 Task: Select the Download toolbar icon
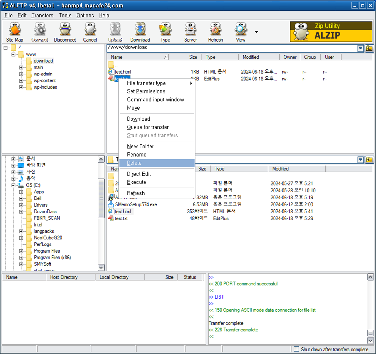(140, 31)
